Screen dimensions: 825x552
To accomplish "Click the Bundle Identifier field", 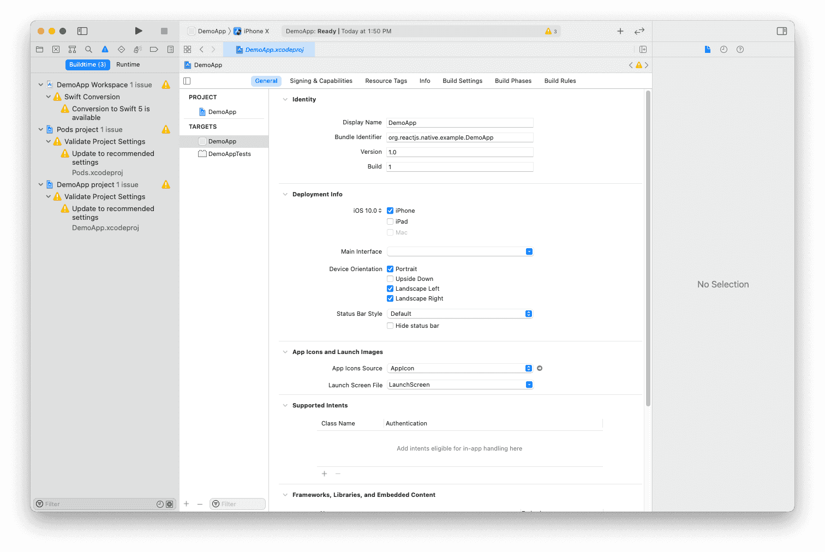I will [x=460, y=137].
